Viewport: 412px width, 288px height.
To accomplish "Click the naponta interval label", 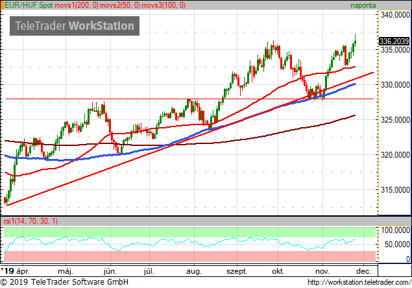I will (363, 5).
